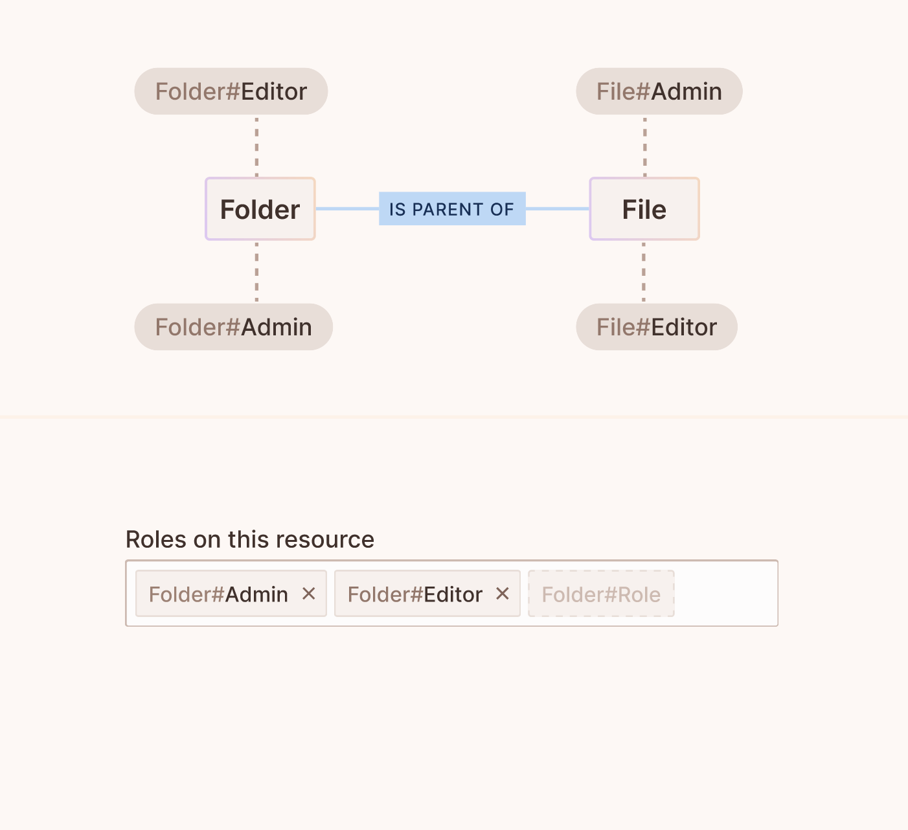Click the Folder#Editor chip label text
The image size is (908, 830).
tap(414, 594)
